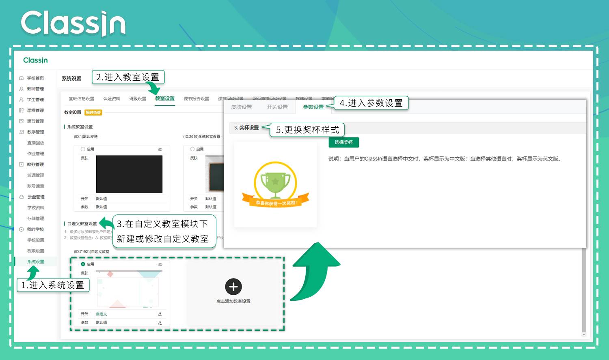Open 权限设置 in the sidebar
The width and height of the screenshot is (609, 360).
point(36,251)
